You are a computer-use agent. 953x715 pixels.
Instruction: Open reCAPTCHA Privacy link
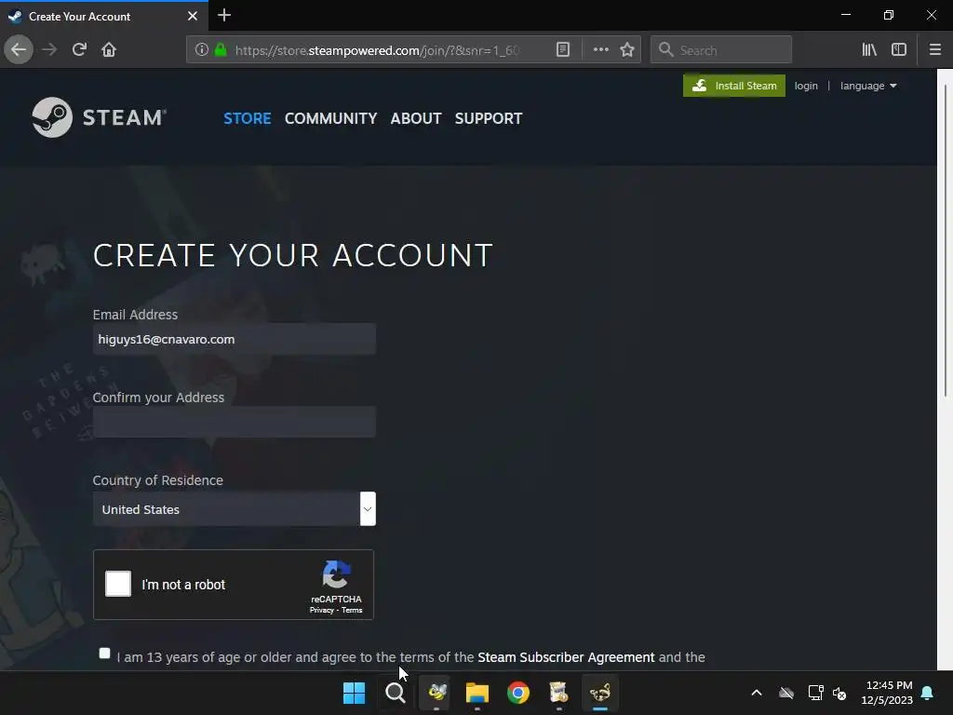(x=321, y=610)
